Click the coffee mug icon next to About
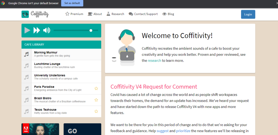This screenshot has height=135, width=278. click(x=90, y=14)
